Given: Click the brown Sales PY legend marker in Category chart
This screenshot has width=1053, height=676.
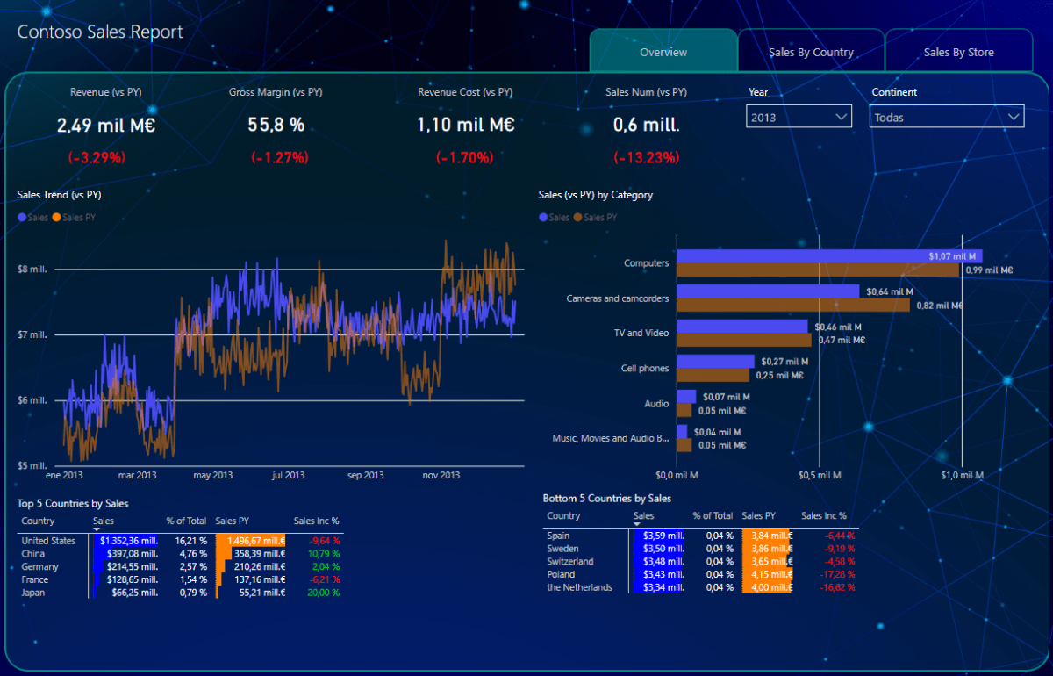Looking at the screenshot, I should pos(578,218).
